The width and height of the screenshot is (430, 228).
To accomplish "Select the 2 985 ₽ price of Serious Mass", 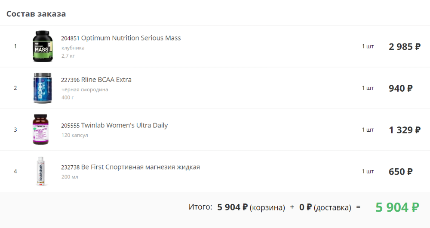I will pos(405,46).
